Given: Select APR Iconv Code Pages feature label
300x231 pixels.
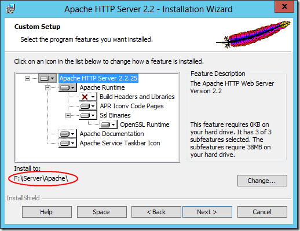Looking at the screenshot, I should tap(131, 106).
